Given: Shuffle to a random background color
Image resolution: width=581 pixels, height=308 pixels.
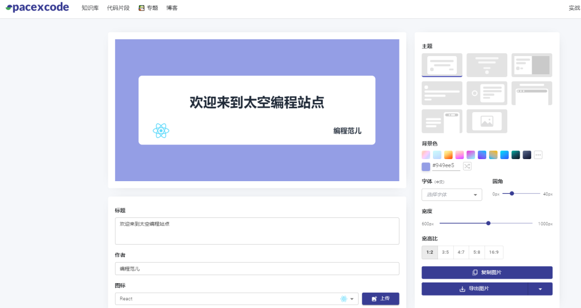Looking at the screenshot, I should click(468, 166).
